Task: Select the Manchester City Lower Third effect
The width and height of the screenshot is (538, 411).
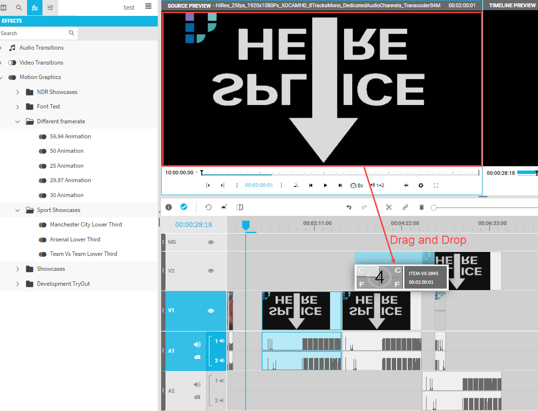Action: click(x=85, y=225)
